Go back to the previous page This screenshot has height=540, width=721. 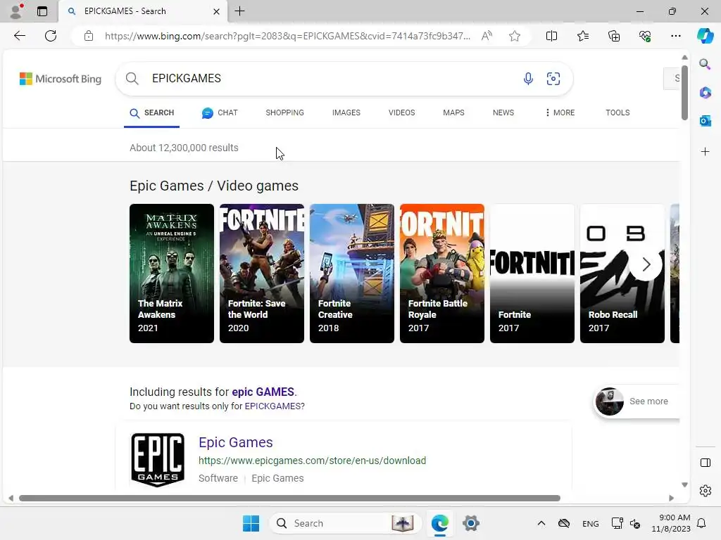pos(19,36)
